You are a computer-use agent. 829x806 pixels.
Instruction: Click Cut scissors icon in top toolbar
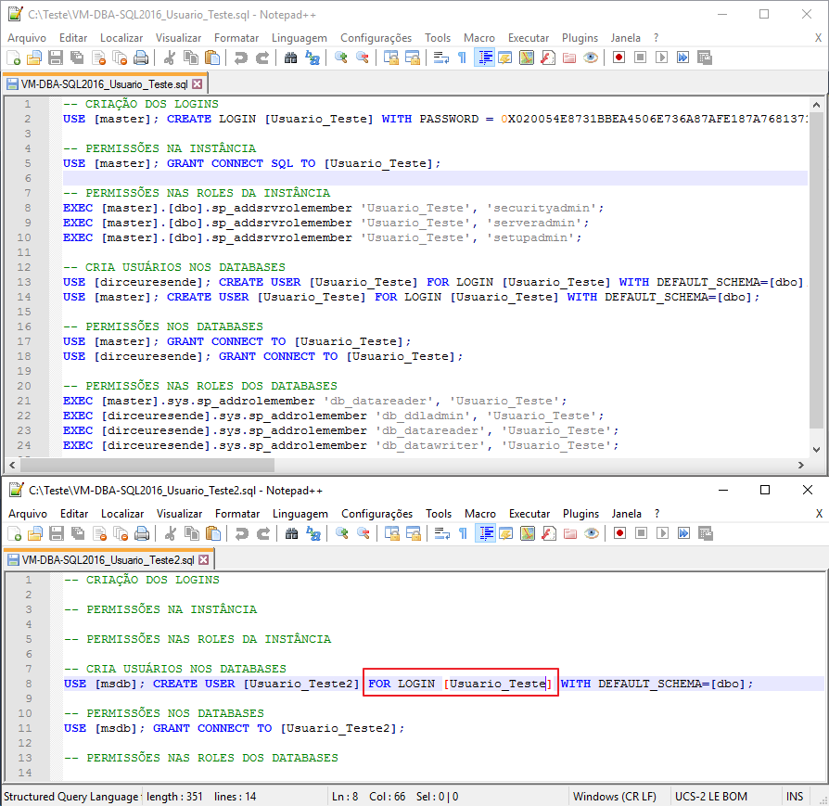[169, 58]
